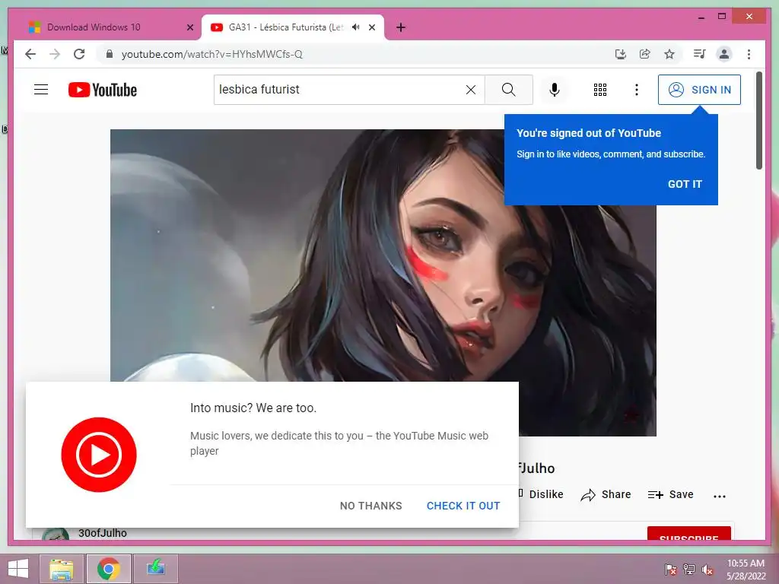The width and height of the screenshot is (779, 584).
Task: Open Chrome media controls
Action: click(700, 54)
